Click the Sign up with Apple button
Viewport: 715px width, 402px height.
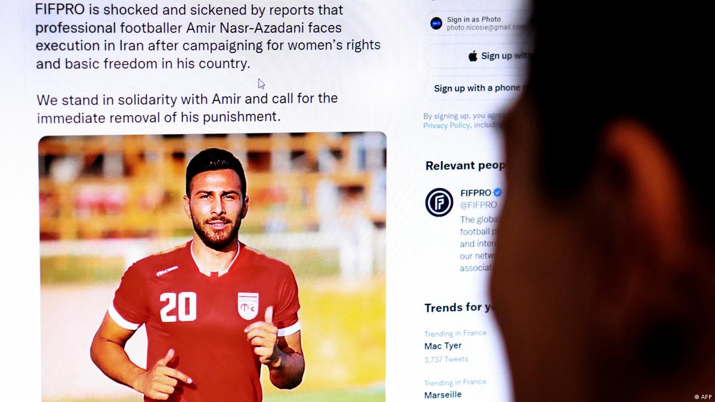point(478,56)
